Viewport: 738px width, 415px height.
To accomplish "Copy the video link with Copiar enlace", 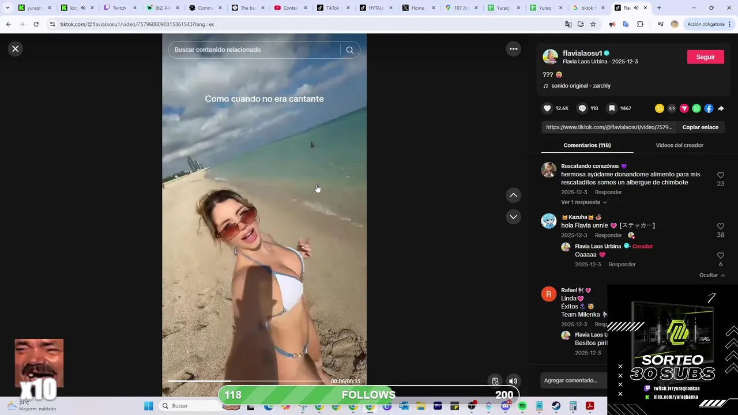I will (700, 127).
